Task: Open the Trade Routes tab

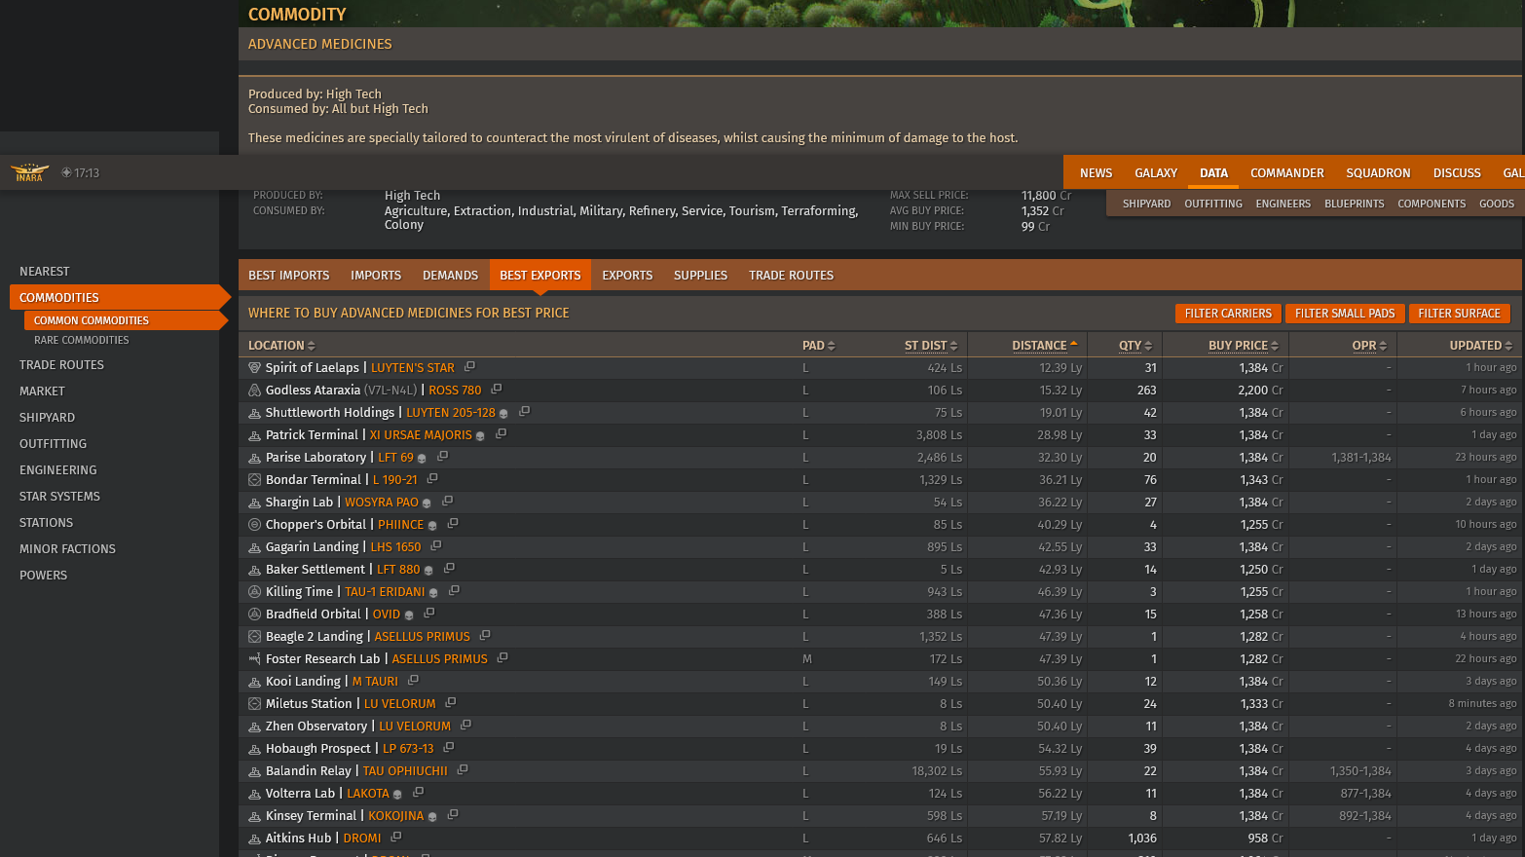Action: tap(791, 276)
